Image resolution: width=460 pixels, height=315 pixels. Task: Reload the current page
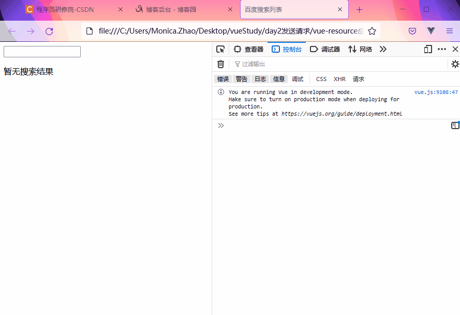click(49, 31)
